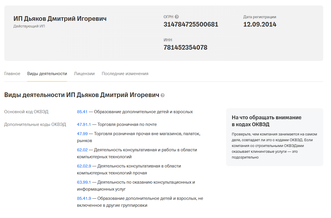Go to the Последние изменения tab
This screenshot has height=218, width=331.
pyautogui.click(x=125, y=74)
